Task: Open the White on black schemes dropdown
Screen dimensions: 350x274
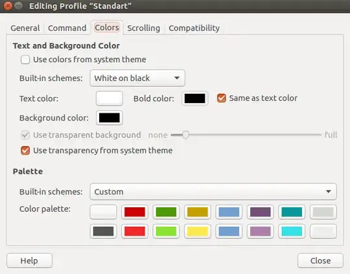Action: tap(137, 78)
